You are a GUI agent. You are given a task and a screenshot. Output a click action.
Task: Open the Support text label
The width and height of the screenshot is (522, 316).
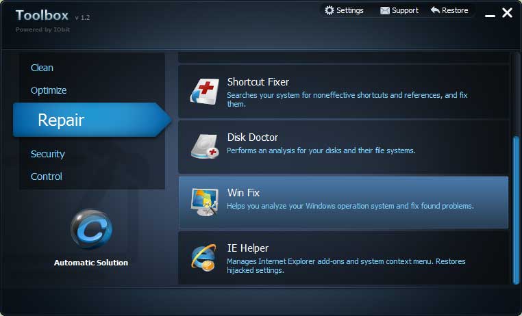405,11
